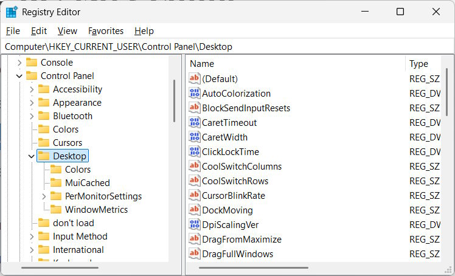Select the DockMoving value name
Screen dimensions: 455x276
[227, 210]
